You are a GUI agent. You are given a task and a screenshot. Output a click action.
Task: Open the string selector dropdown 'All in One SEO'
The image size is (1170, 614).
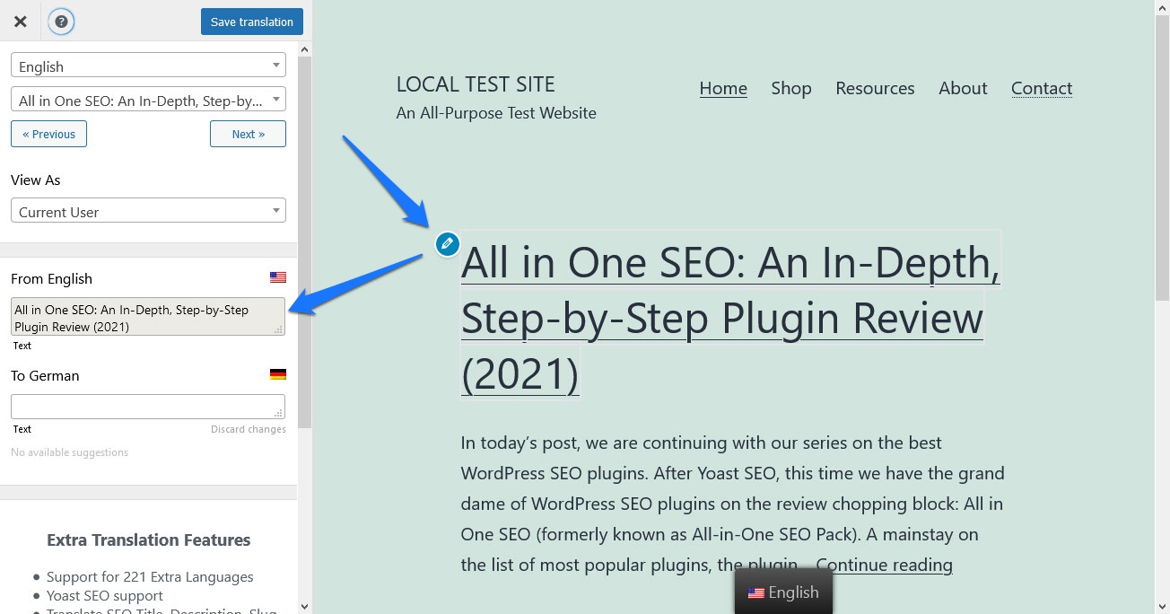(148, 100)
